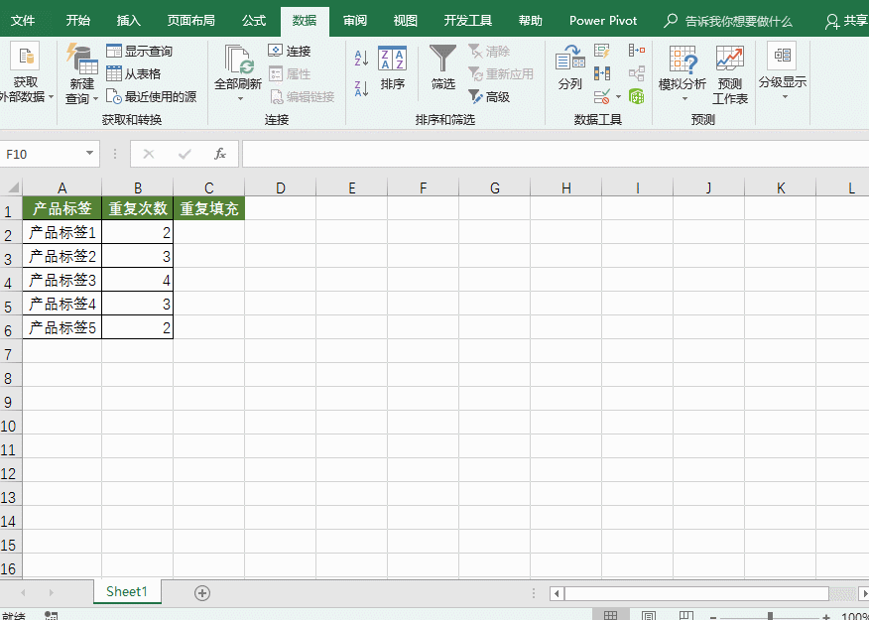
Task: Select the 重复填充 header cell
Action: point(209,208)
